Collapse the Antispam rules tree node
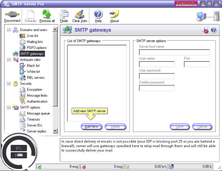 [9, 60]
